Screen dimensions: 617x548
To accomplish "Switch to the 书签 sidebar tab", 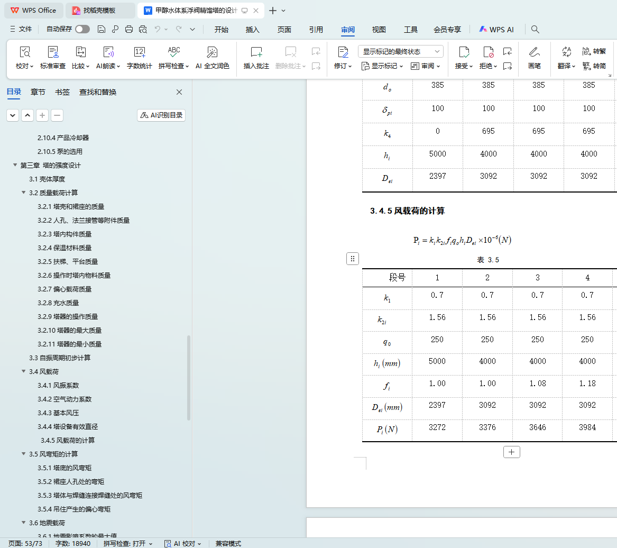I will 62,92.
